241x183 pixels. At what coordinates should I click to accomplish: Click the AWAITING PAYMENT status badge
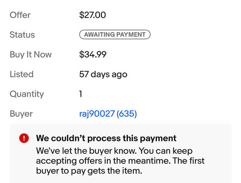click(x=115, y=35)
